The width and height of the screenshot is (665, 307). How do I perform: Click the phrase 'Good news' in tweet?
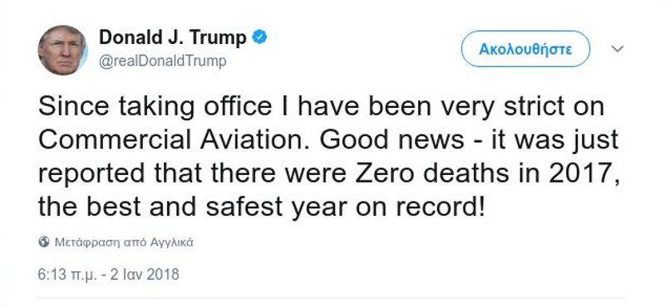click(392, 139)
